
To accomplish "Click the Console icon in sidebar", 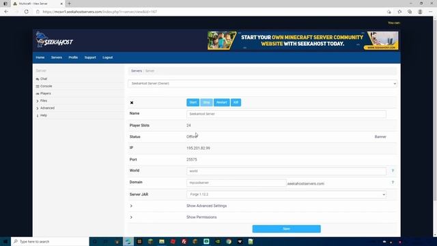I will 38,87.
